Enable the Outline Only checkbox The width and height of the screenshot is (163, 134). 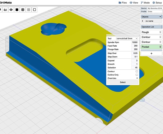[137, 75]
